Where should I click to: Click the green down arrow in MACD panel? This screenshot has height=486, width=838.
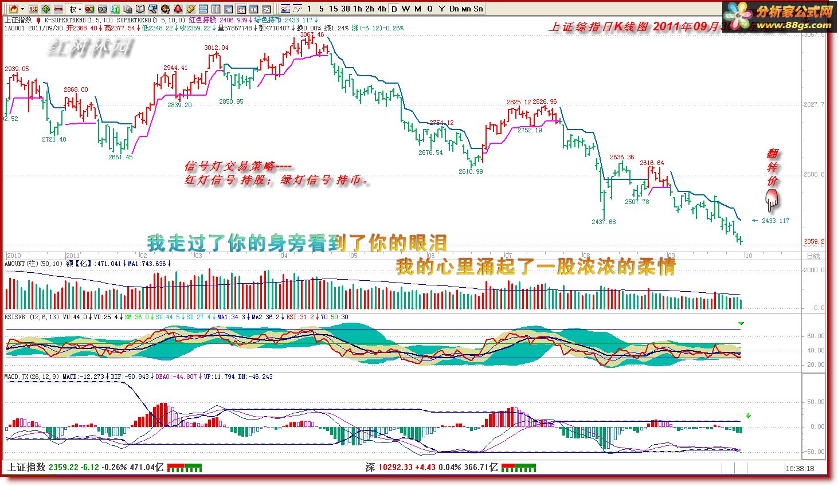(x=748, y=416)
